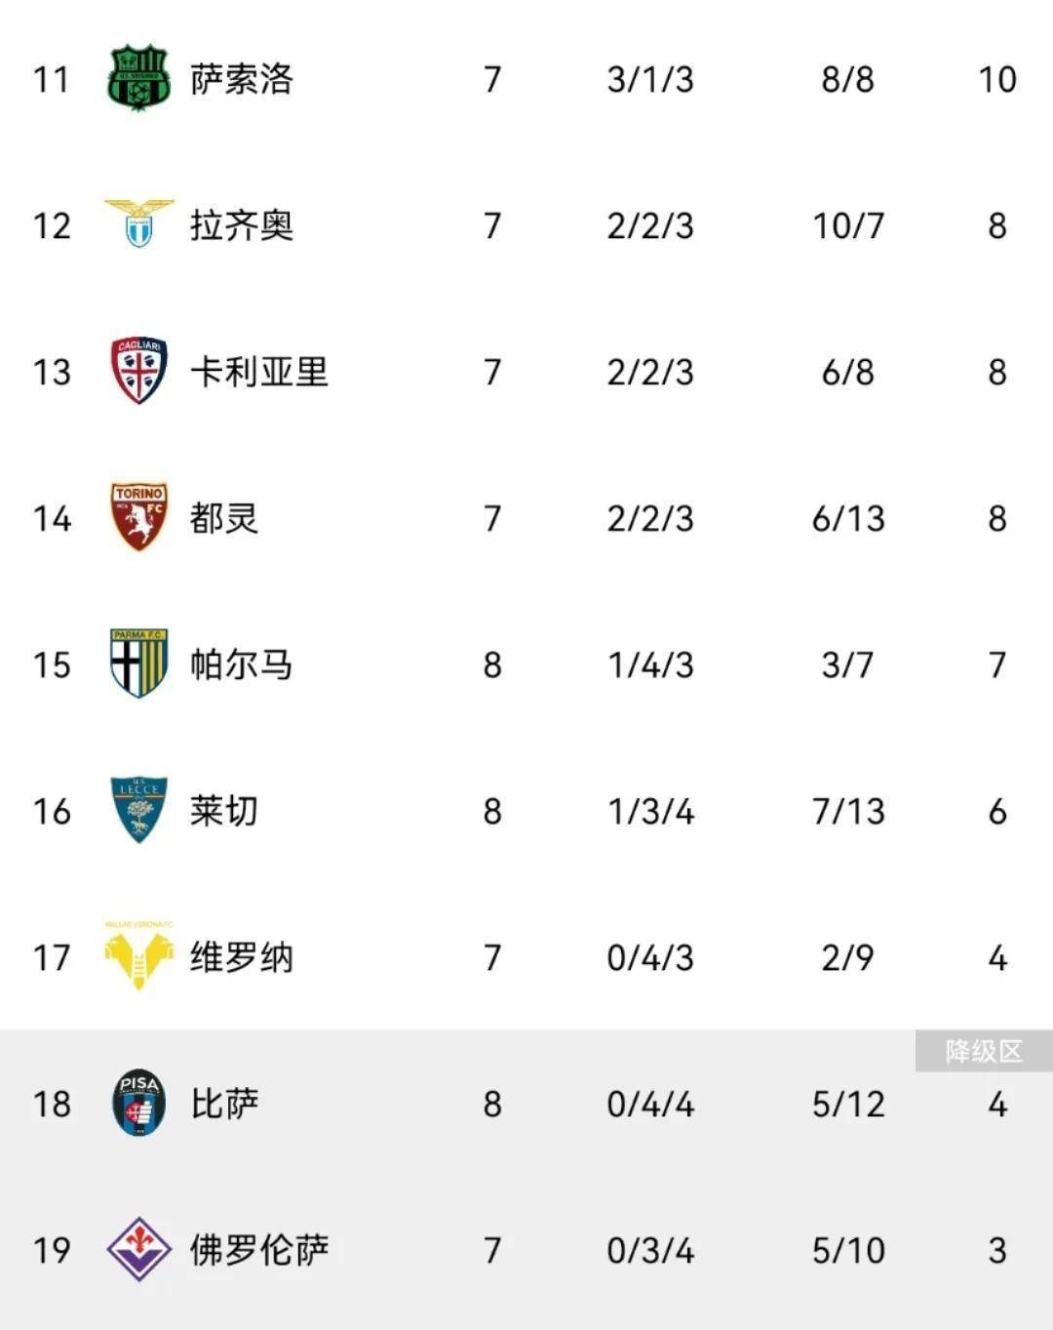Open team name 拉齐奥
Viewport: 1053px width, 1330px height.
tap(242, 225)
